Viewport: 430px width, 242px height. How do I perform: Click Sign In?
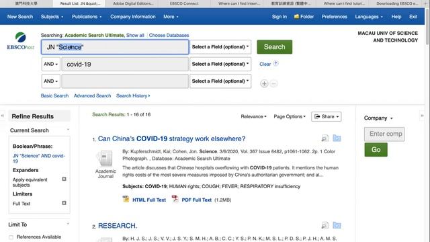click(279, 17)
